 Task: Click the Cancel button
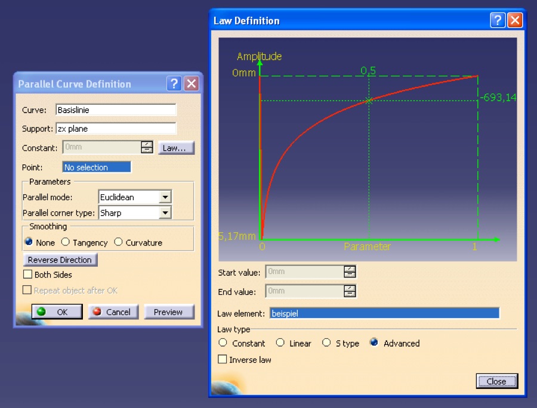pos(113,312)
